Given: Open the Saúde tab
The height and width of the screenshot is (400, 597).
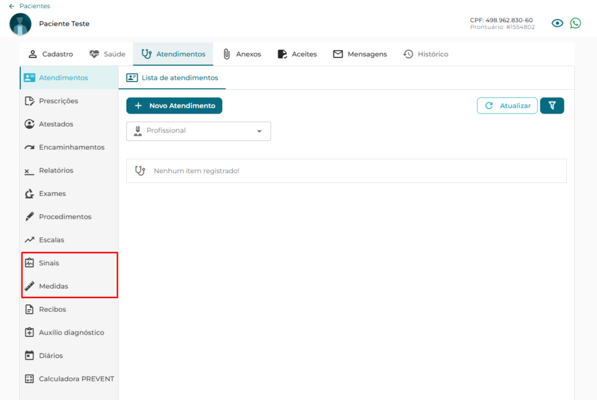Looking at the screenshot, I should (x=107, y=54).
